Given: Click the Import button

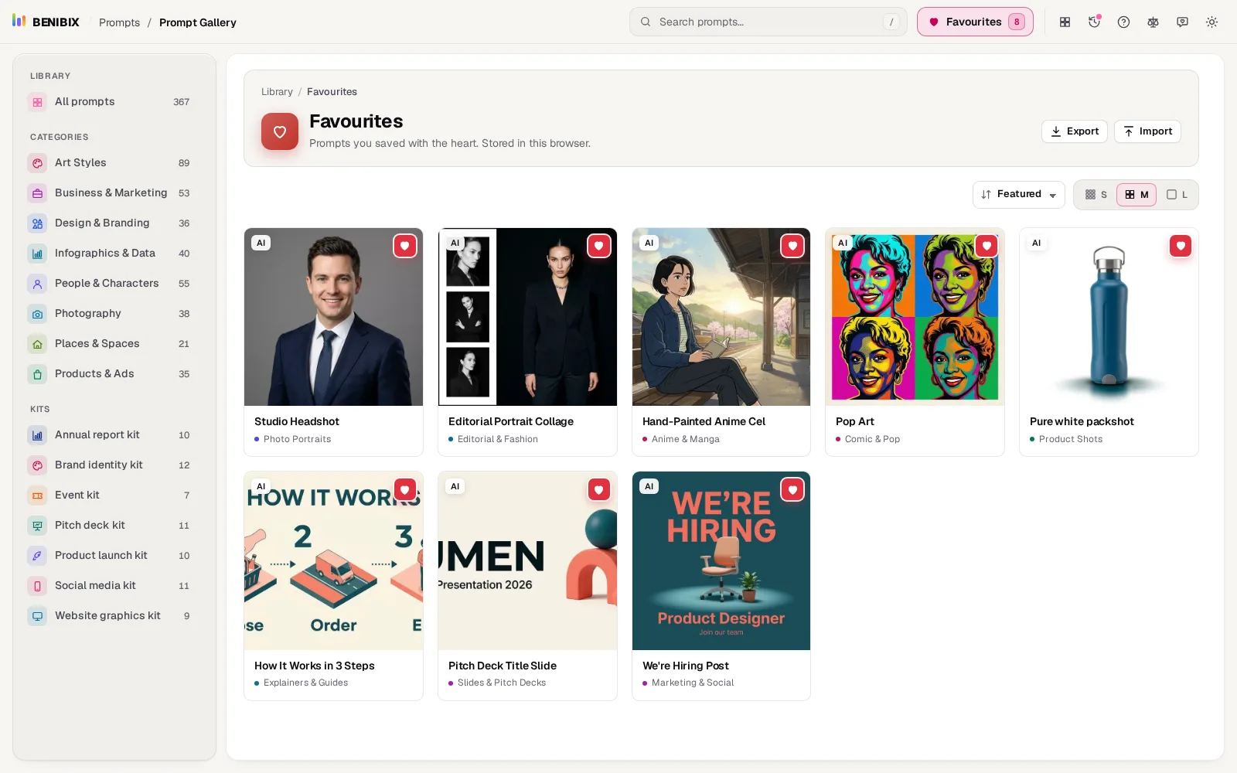Looking at the screenshot, I should pos(1147,131).
